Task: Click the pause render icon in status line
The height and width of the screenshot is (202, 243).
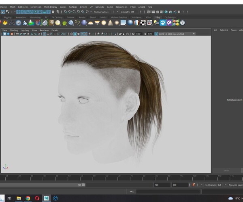Action: click(179, 12)
